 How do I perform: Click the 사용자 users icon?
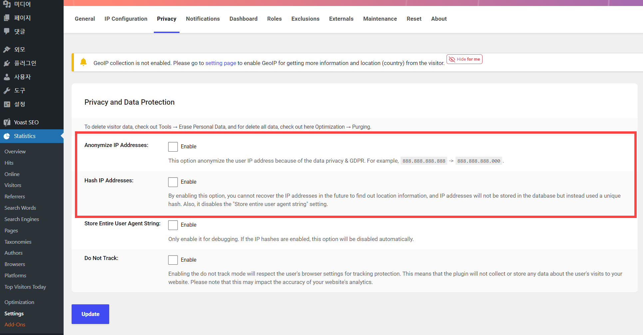coord(7,77)
